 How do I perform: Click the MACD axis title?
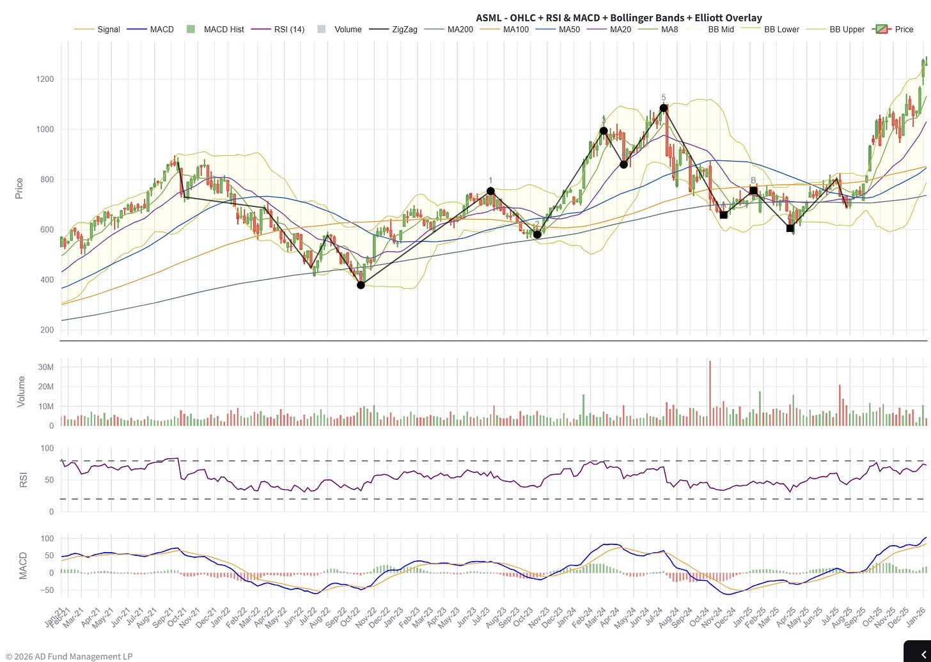[23, 566]
